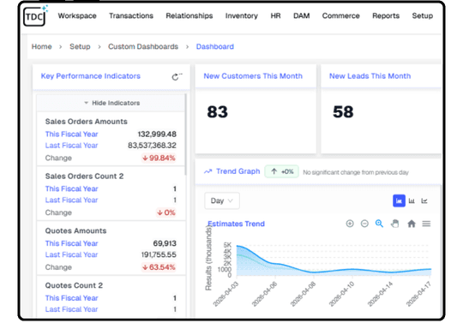Image resolution: width=463 pixels, height=329 pixels.
Task: Zoom in on the Estimates Trend chart
Action: click(x=350, y=224)
